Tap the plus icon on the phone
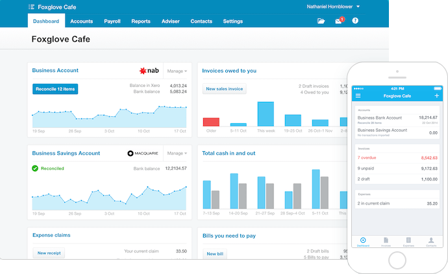 point(437,95)
